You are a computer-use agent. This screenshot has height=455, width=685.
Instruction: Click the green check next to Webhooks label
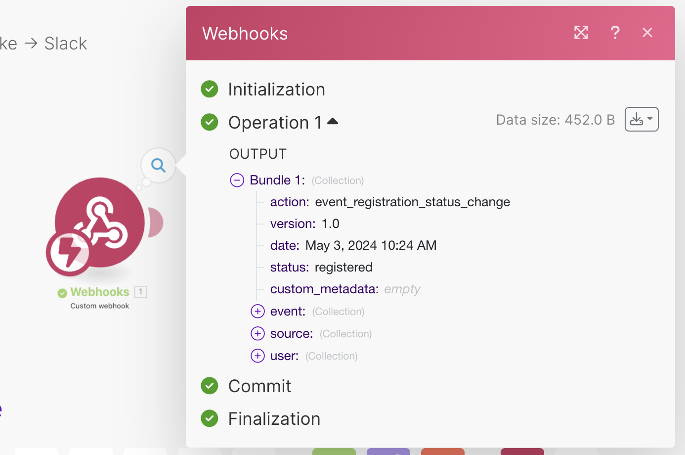(x=62, y=293)
